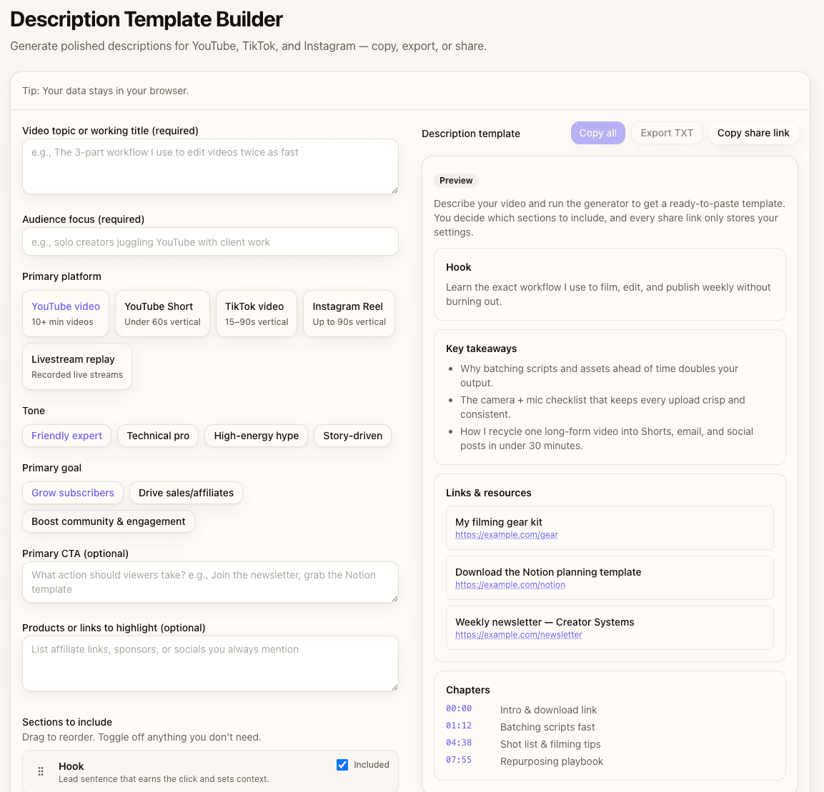Switch tone to Technical pro
Screen dimensions: 824x792
click(157, 436)
